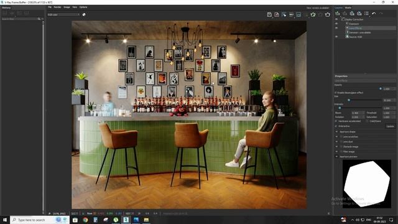
Task: Click the History search filter field
Action: [x=19, y=19]
